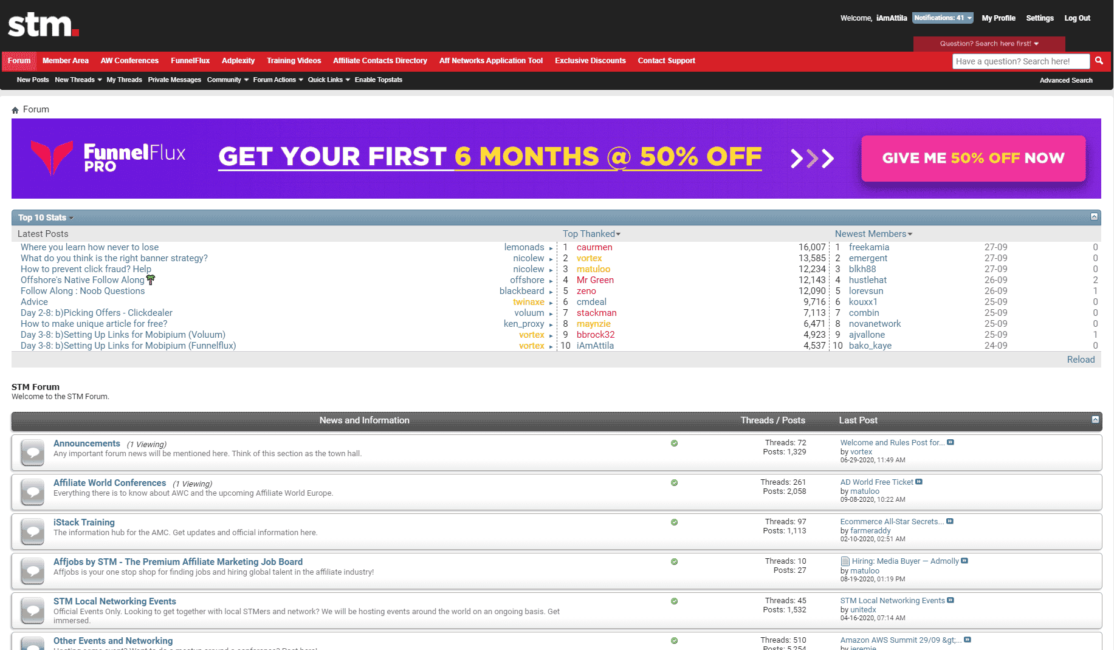Go to last post icon for Hiring: Media Buyer
Image resolution: width=1114 pixels, height=650 pixels.
coord(964,561)
